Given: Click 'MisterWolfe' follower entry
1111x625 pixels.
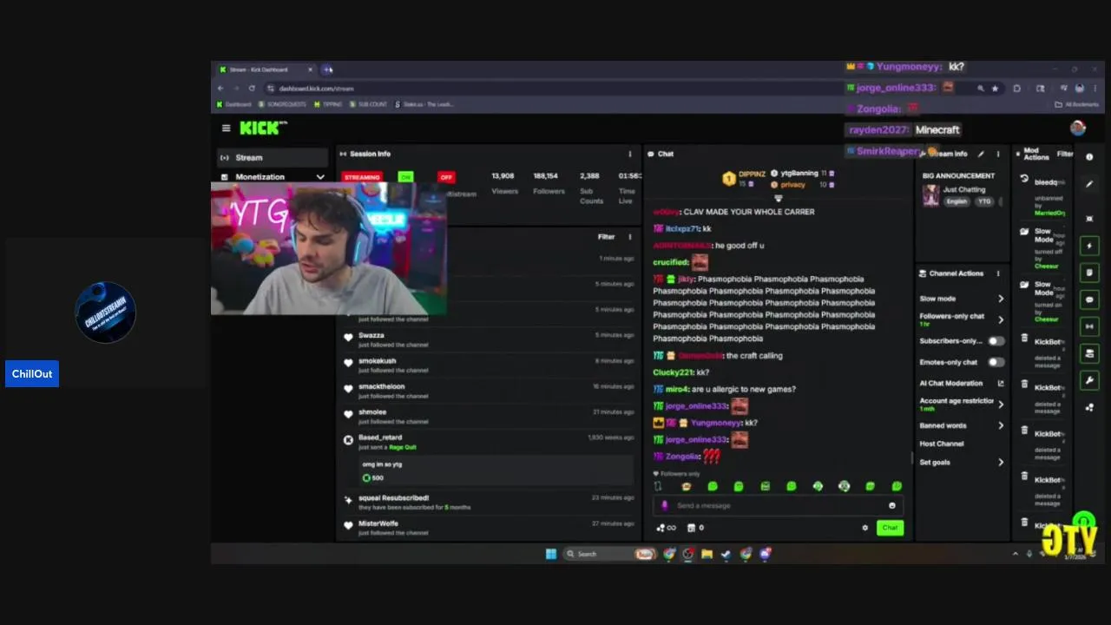Looking at the screenshot, I should (489, 528).
